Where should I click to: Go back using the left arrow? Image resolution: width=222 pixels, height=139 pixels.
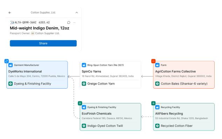coord(10,13)
